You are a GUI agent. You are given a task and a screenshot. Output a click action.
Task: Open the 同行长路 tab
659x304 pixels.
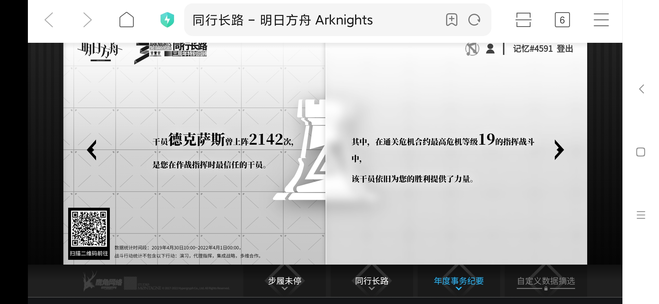(x=372, y=281)
